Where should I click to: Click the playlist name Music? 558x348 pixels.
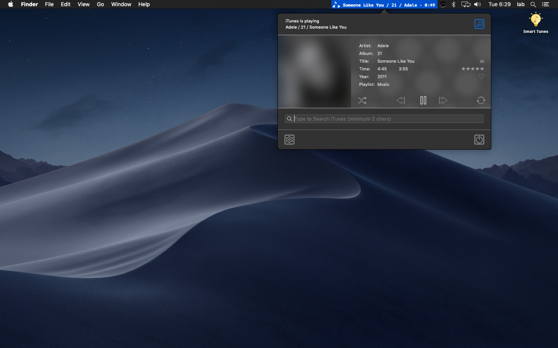point(383,84)
